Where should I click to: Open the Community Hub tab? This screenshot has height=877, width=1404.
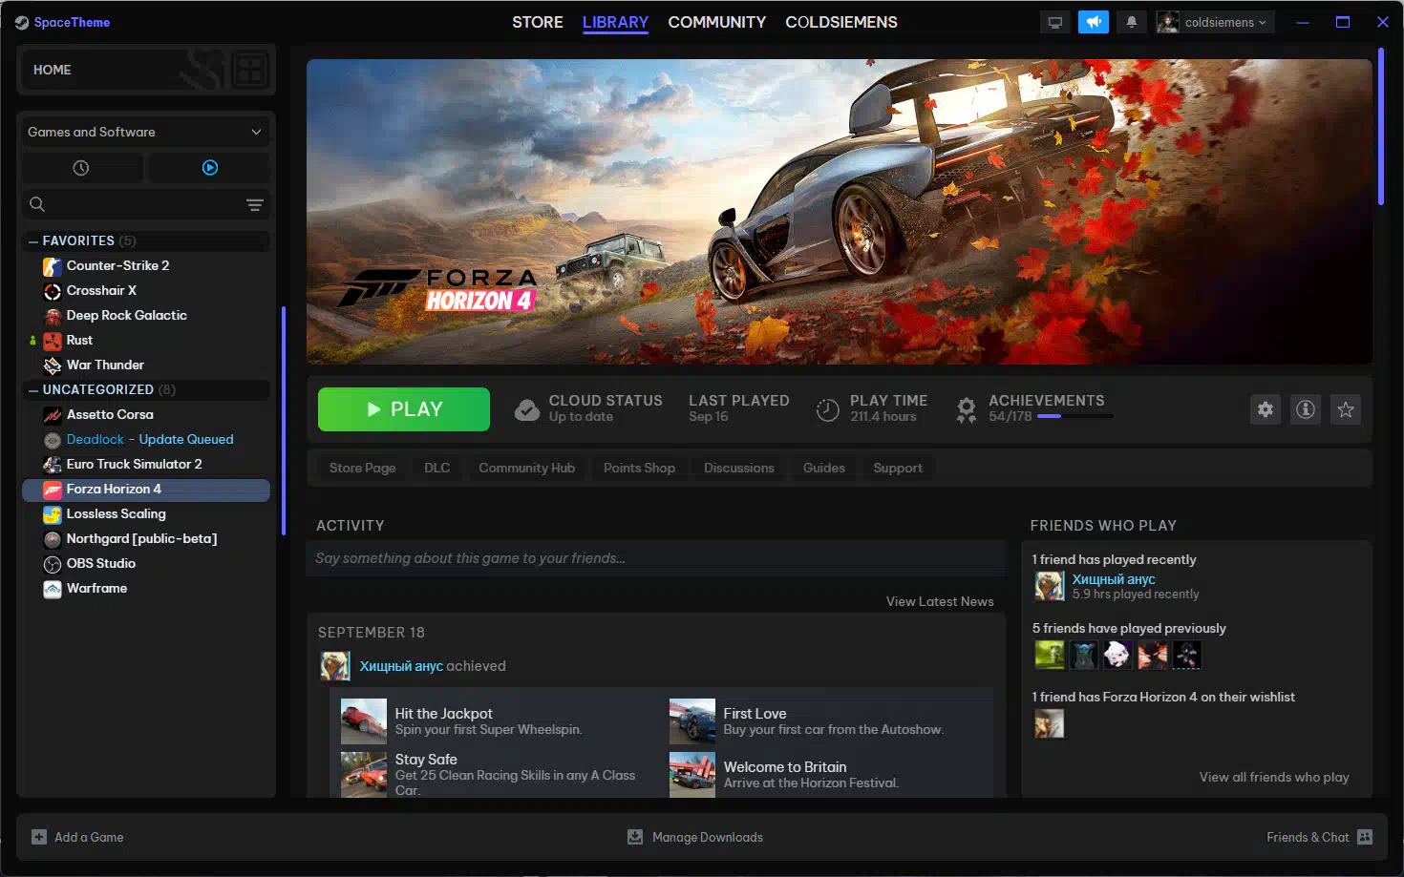[527, 468]
